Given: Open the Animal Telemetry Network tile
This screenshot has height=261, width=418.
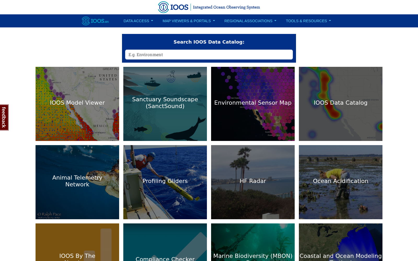Looking at the screenshot, I should pyautogui.click(x=77, y=182).
